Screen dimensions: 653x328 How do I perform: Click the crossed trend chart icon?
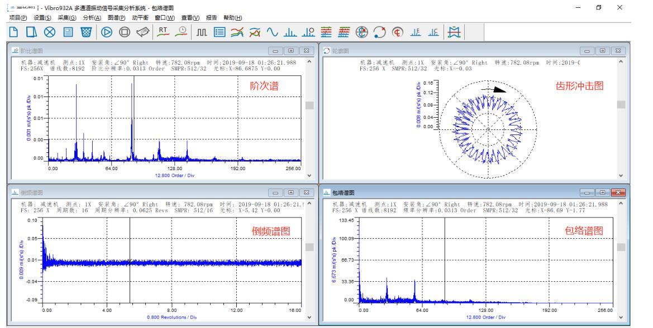coord(255,32)
